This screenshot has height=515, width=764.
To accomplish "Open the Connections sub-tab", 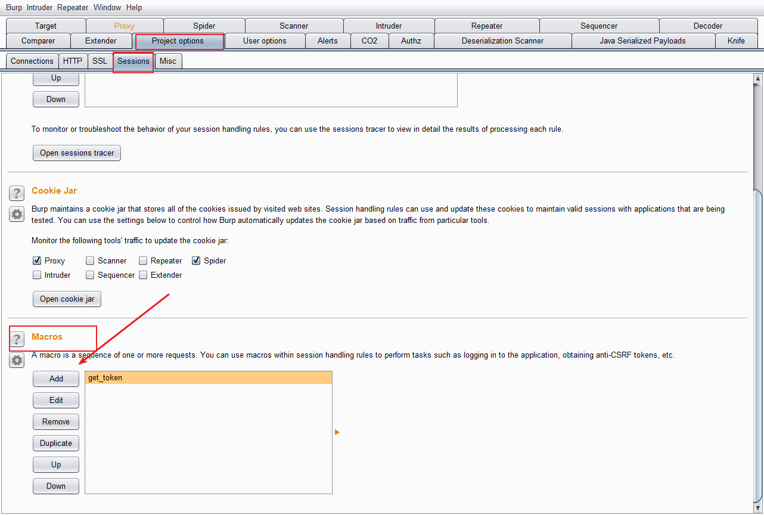I will point(32,61).
